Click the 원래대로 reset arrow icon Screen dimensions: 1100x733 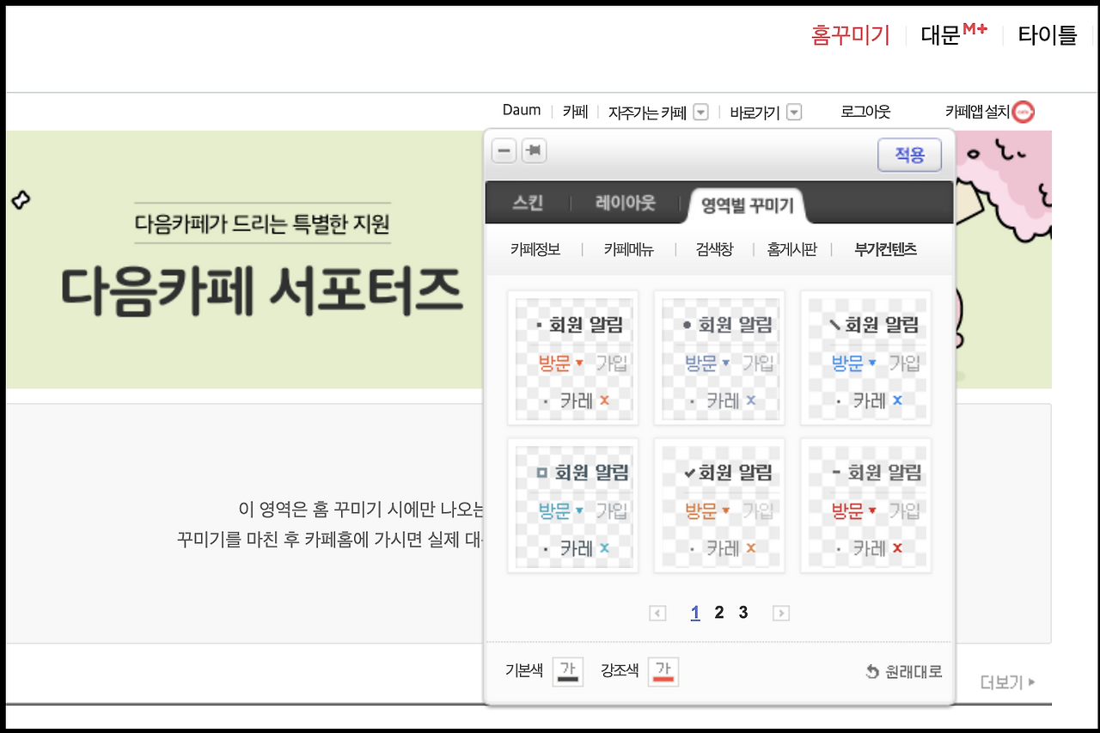pyautogui.click(x=871, y=672)
